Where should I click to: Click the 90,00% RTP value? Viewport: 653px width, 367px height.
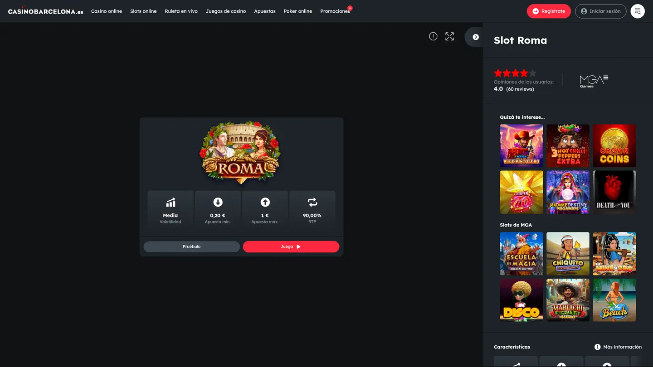point(312,216)
